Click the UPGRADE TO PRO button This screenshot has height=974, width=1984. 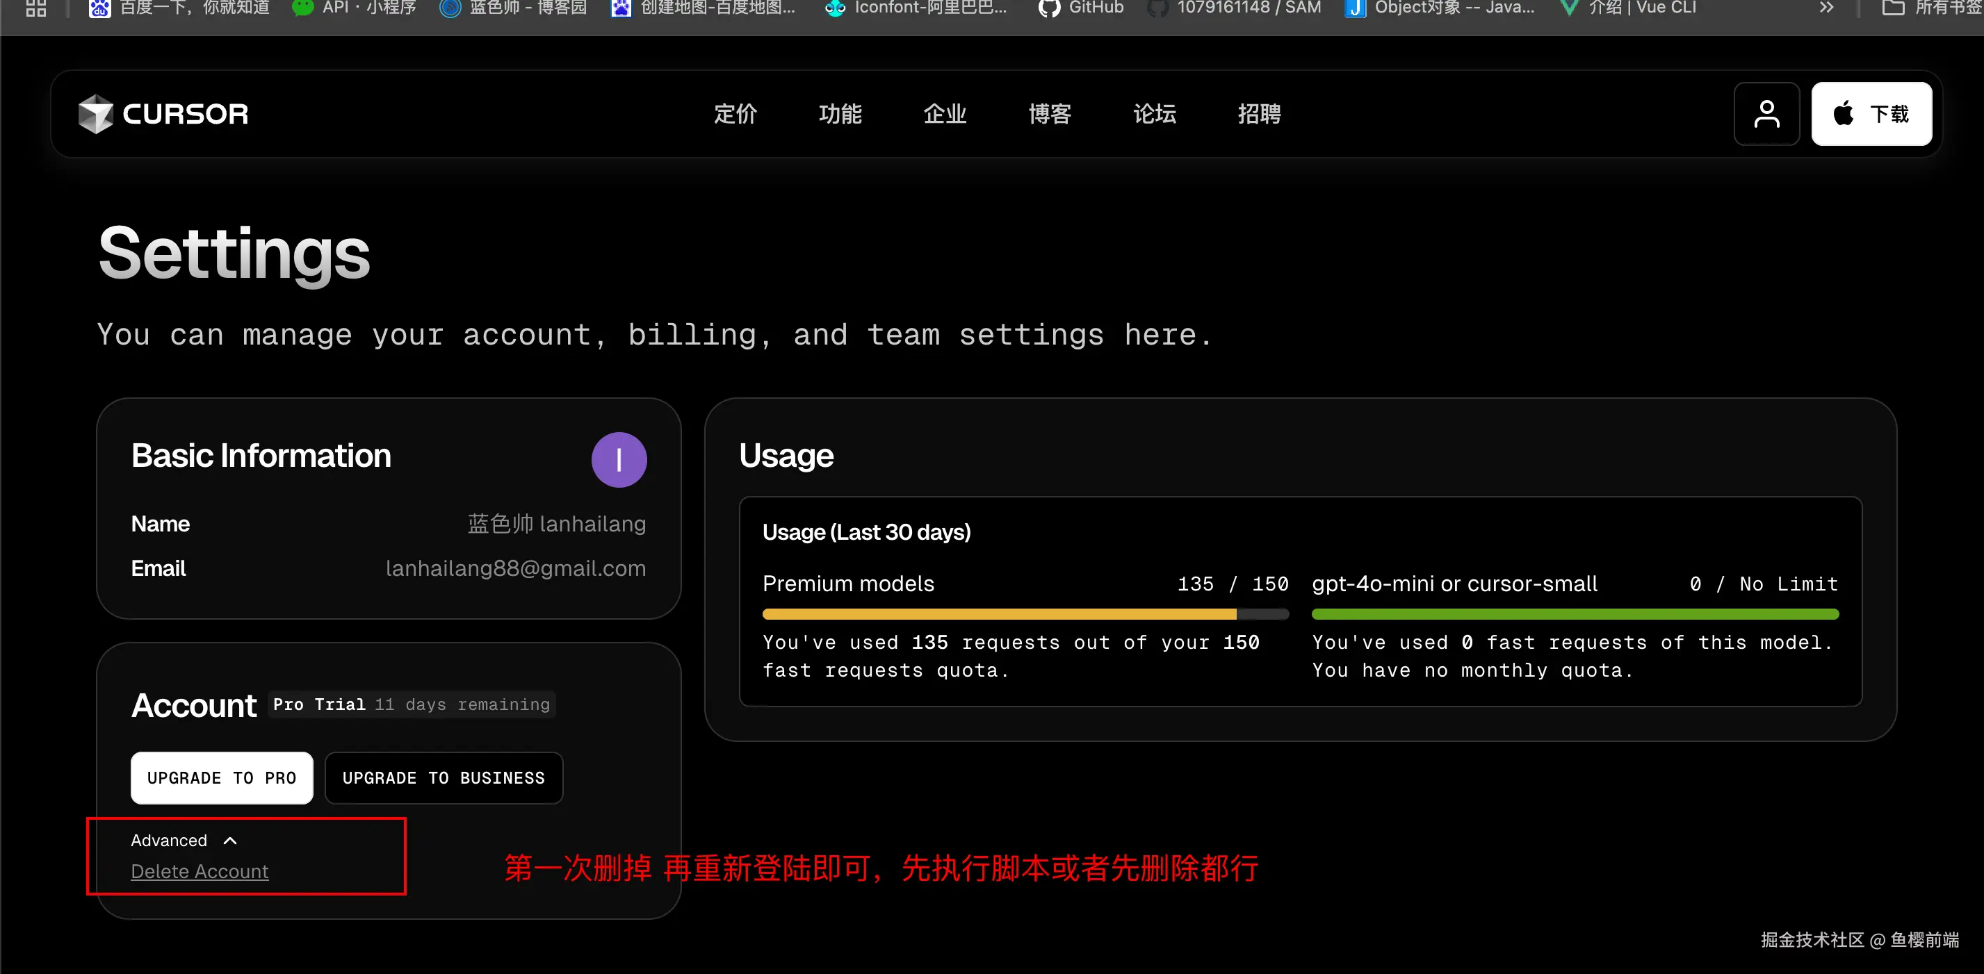222,777
